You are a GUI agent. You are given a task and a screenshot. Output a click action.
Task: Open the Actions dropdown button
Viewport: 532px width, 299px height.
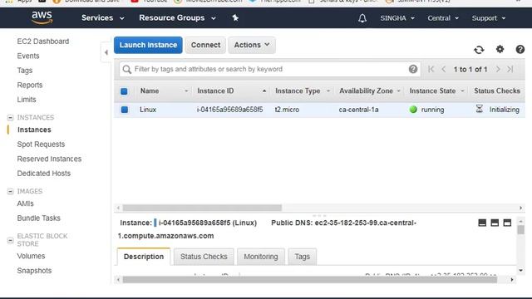pos(252,45)
